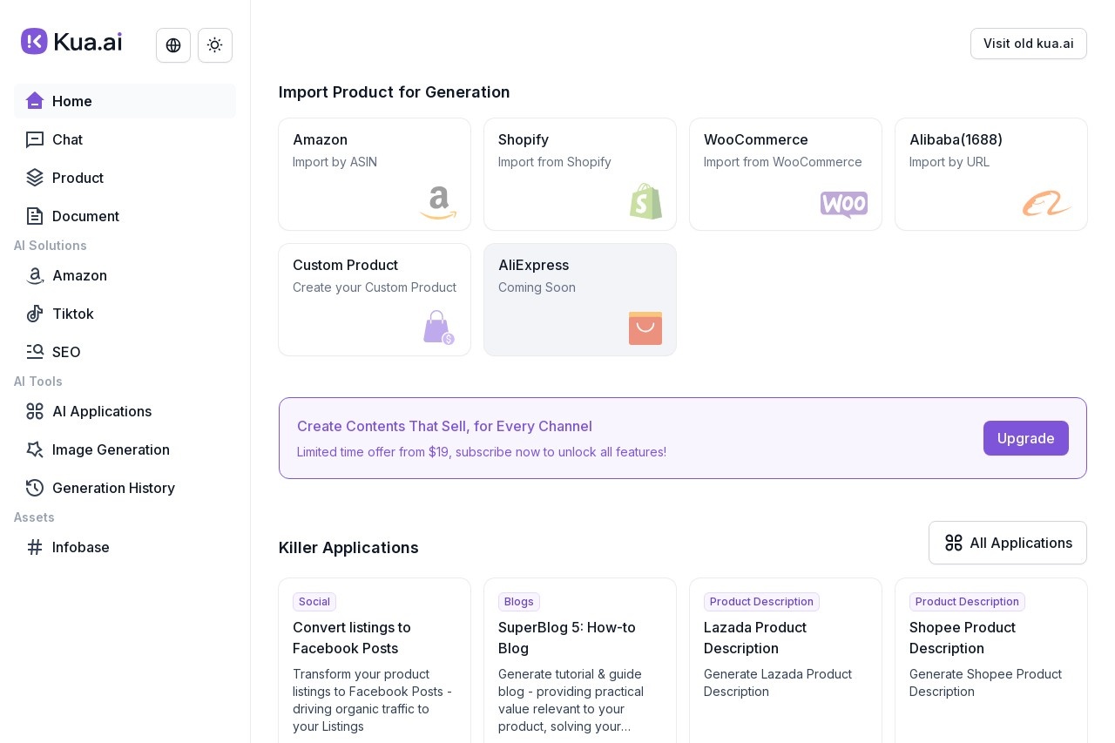Open the Document section in sidebar
Screen dimensions: 1115x743
[125, 216]
